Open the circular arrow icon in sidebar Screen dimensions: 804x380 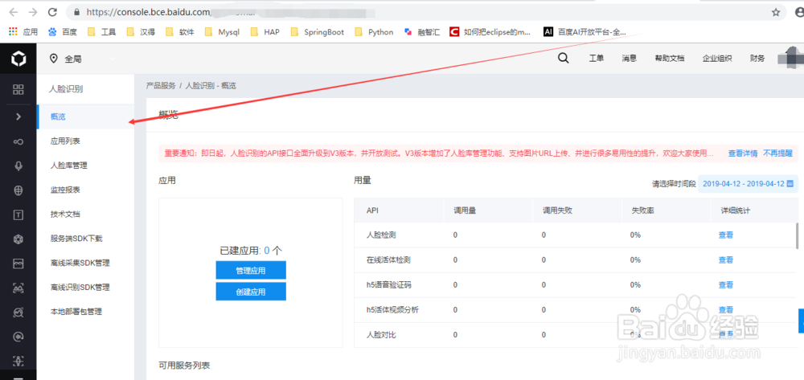click(x=18, y=337)
